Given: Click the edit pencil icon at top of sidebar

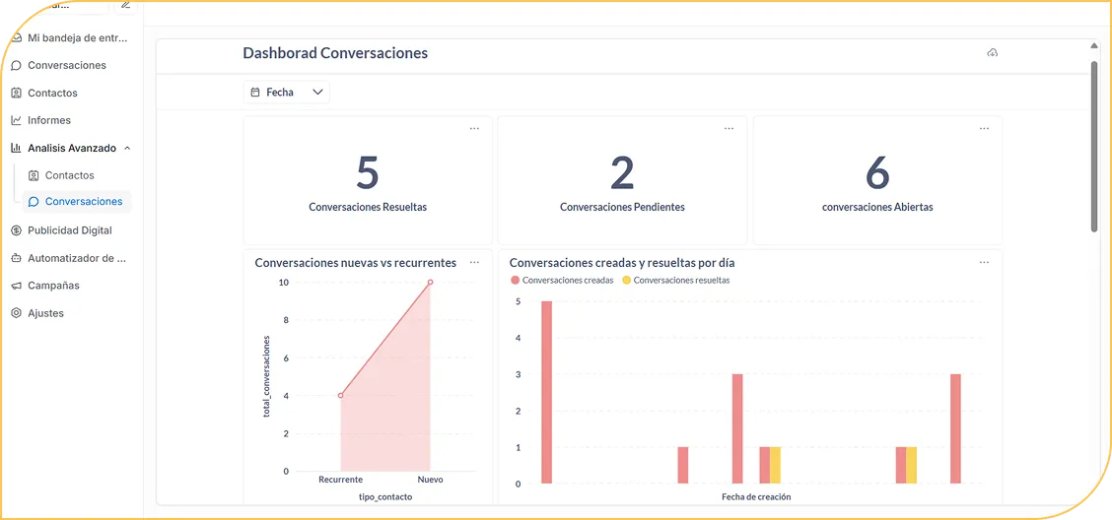Looking at the screenshot, I should [x=125, y=5].
